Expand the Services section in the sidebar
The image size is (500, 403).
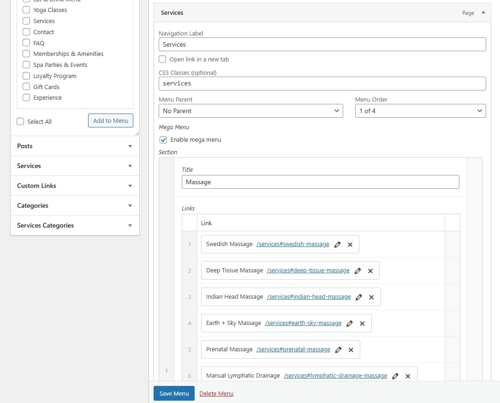pos(75,166)
